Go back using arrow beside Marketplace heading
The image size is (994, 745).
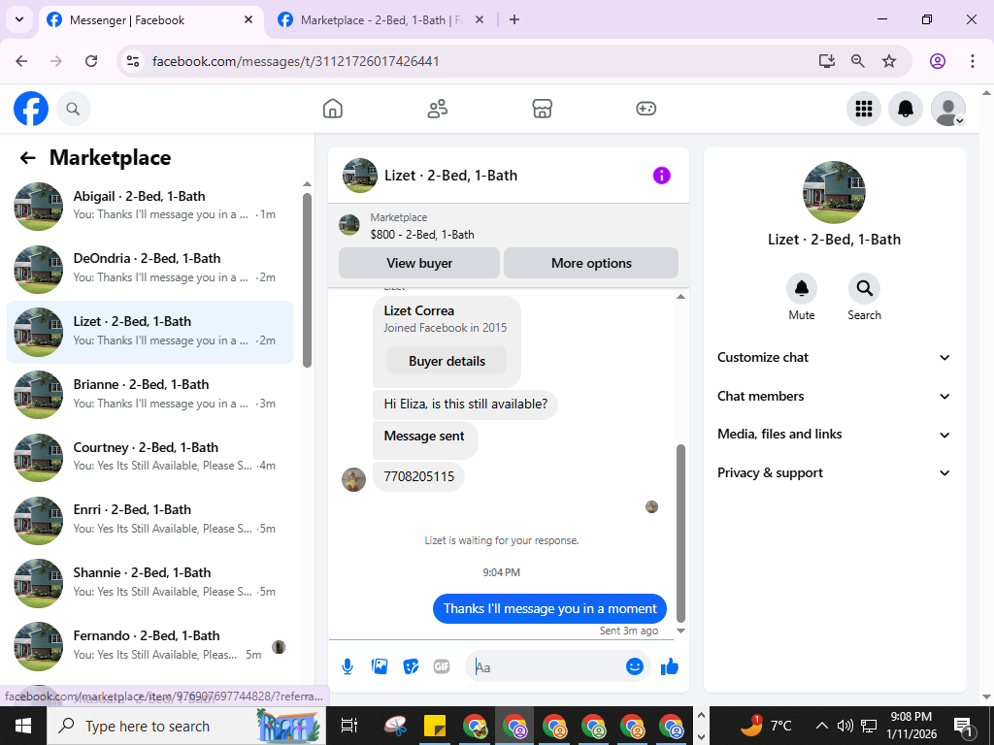(x=27, y=158)
